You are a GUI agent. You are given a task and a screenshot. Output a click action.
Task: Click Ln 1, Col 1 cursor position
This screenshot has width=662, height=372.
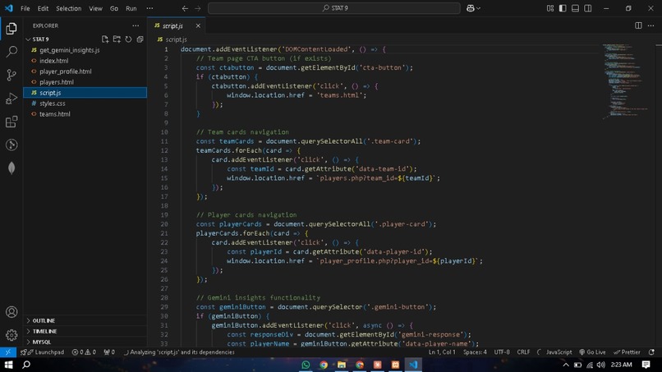pyautogui.click(x=442, y=352)
